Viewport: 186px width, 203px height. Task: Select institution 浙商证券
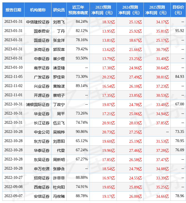tap(42, 49)
